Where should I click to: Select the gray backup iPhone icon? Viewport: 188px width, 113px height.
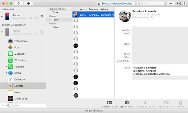click(x=7, y=32)
